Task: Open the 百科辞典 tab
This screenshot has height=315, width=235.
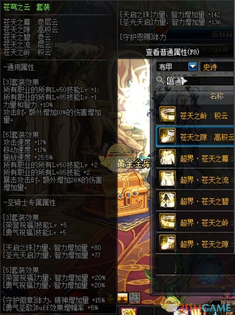Action: coord(223,34)
